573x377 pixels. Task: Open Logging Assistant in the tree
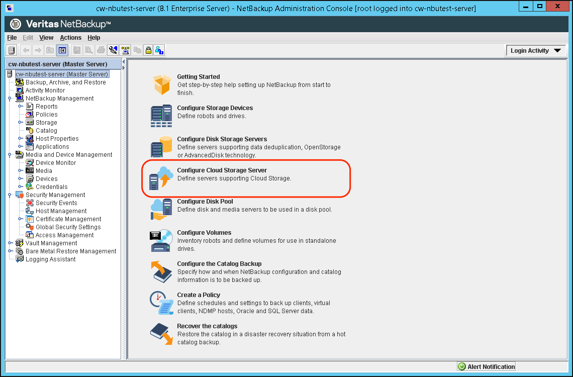50,259
